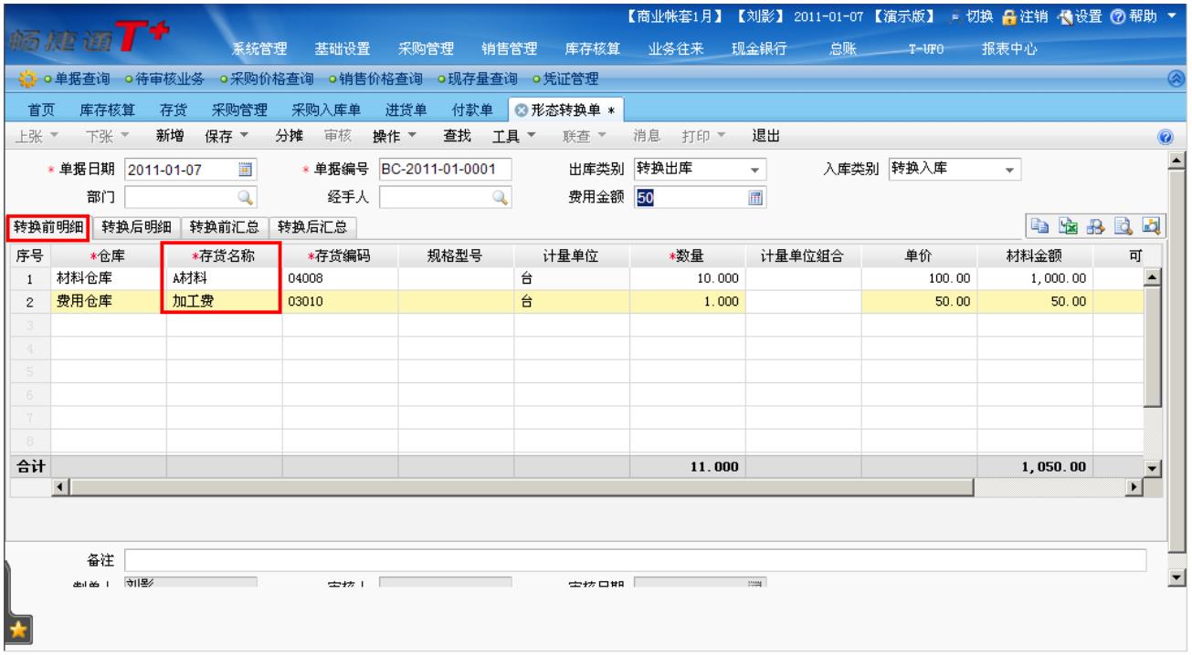Expand the 入库类别 dropdown

pyautogui.click(x=1009, y=169)
